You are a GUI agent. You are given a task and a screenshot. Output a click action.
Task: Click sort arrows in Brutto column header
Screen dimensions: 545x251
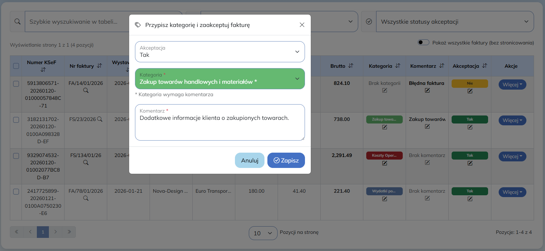pos(351,66)
